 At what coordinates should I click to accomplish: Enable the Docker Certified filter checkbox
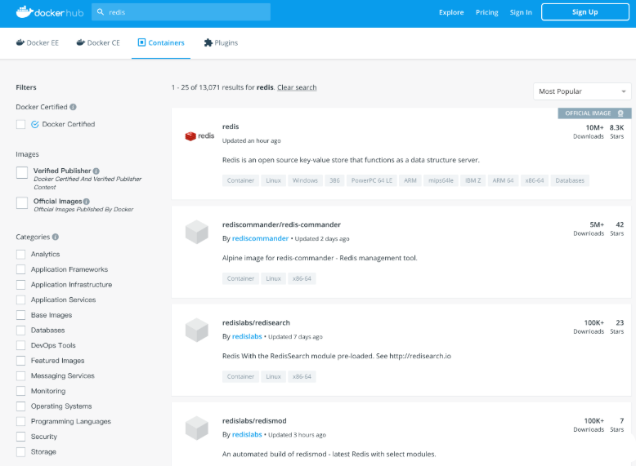point(20,124)
